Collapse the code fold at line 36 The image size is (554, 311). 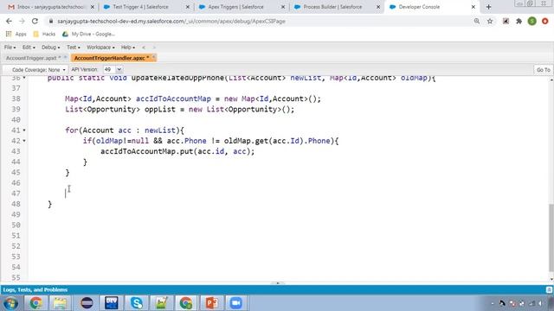coord(24,78)
